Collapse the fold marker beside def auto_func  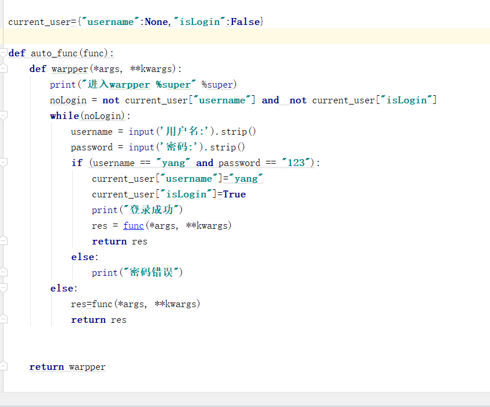[3, 53]
